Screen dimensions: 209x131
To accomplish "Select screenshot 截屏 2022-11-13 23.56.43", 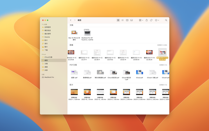I will pyautogui.click(x=136, y=54).
